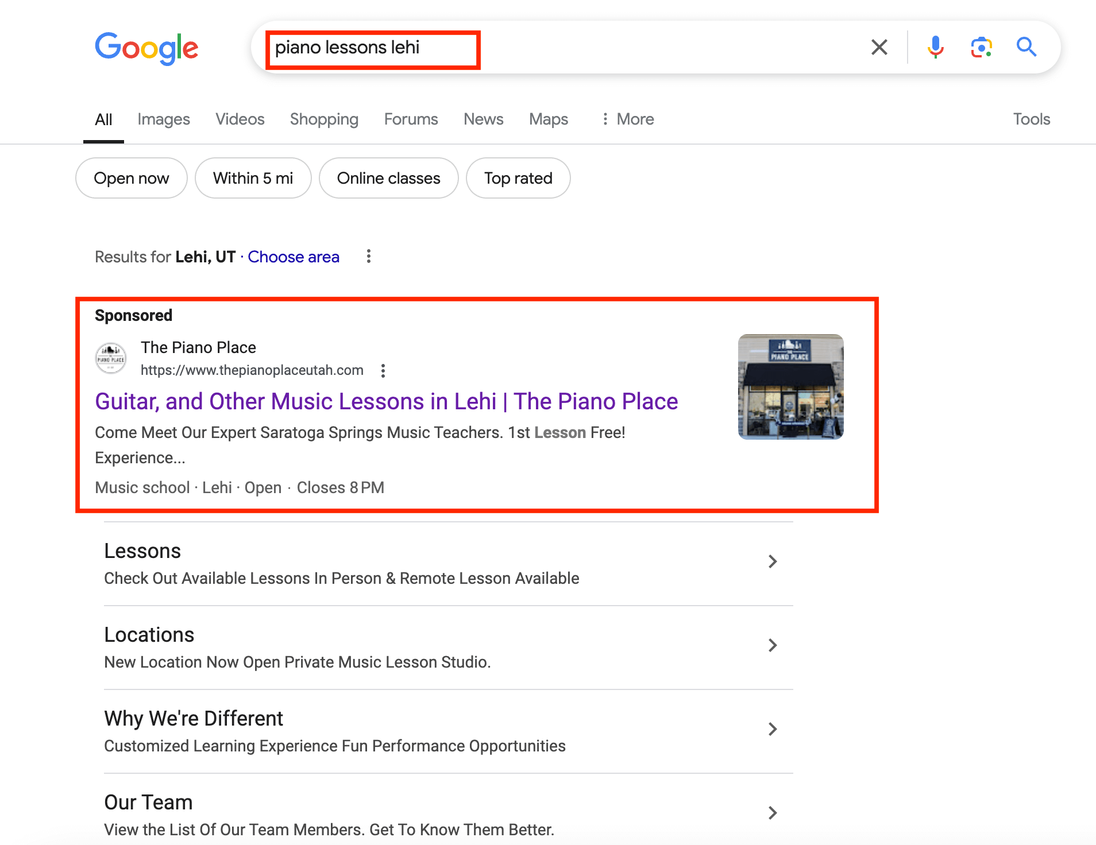Expand the Locations row chevron
Screen dimensions: 1096x845
pyautogui.click(x=773, y=645)
